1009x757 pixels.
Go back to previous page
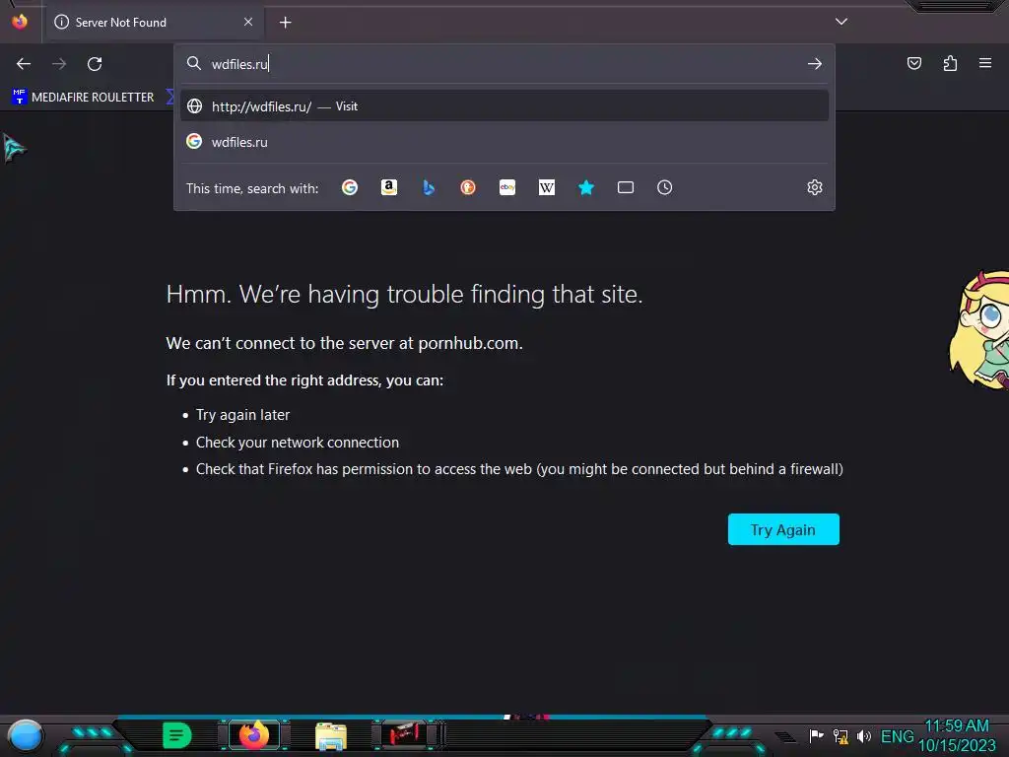click(x=24, y=64)
